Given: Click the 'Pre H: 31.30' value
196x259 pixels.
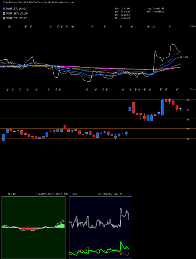Looking at the screenshot, I should pyautogui.click(x=123, y=12).
